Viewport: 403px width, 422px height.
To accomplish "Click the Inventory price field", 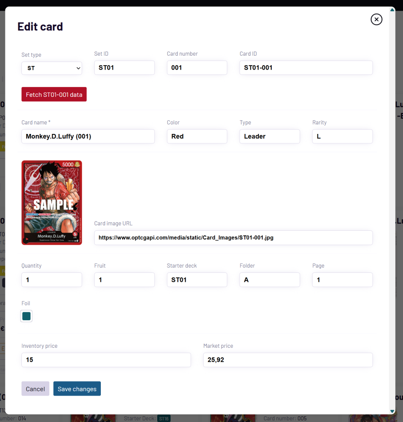I will coord(106,359).
